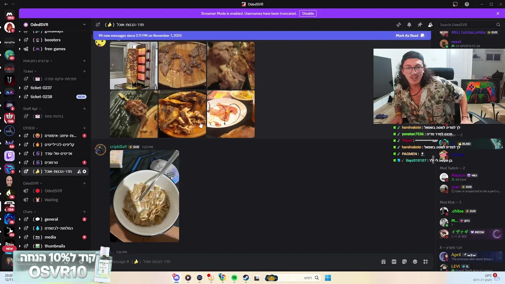The width and height of the screenshot is (505, 284).
Task: Create channel in Staff Apl category
Action: pos(84,109)
